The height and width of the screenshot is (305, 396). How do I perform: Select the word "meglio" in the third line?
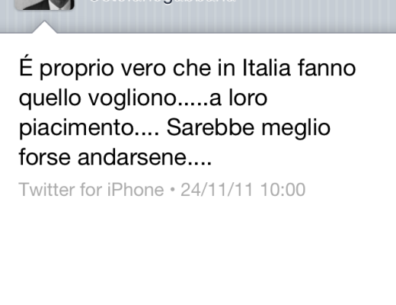tap(296, 129)
